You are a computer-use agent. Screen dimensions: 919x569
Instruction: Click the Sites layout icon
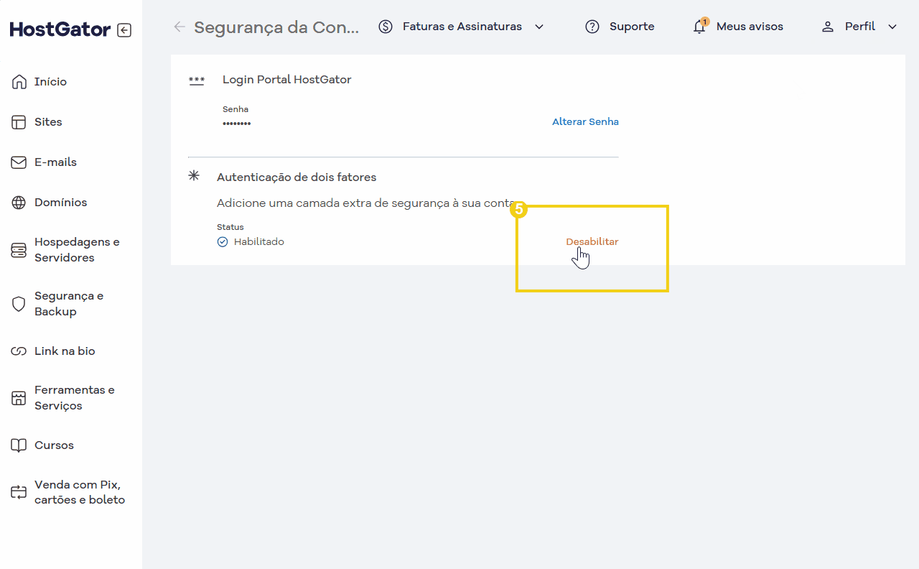[x=19, y=122]
